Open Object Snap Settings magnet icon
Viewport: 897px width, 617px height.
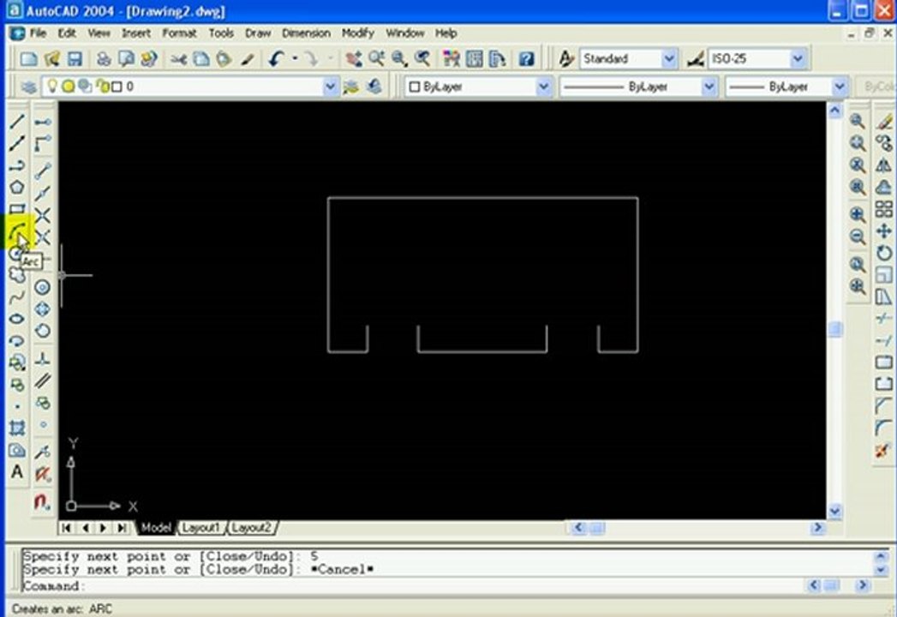pyautogui.click(x=42, y=502)
